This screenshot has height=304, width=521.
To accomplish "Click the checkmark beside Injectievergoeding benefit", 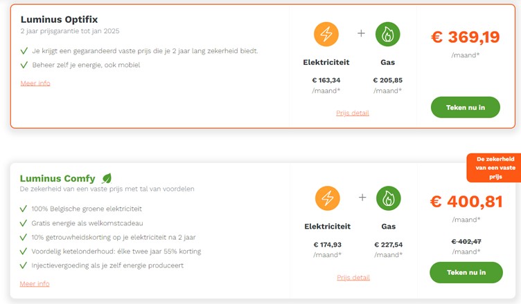I will (x=24, y=265).
